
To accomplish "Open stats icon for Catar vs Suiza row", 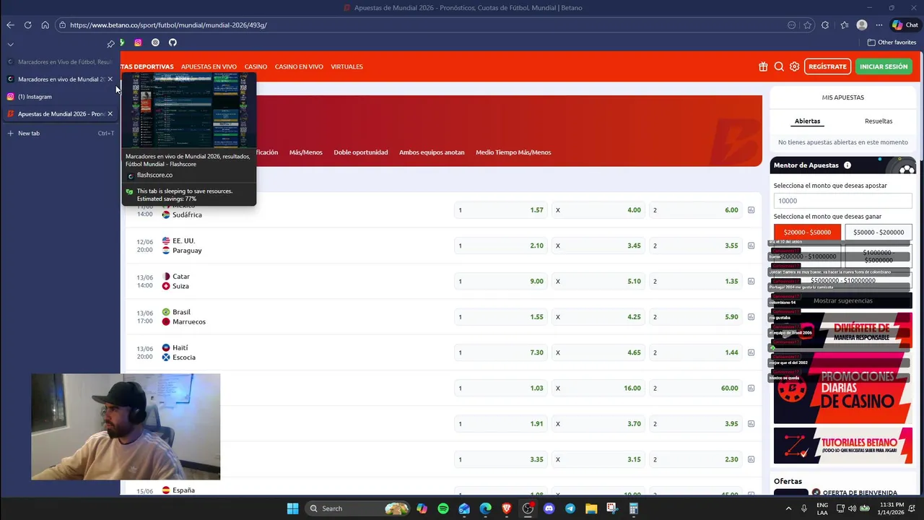I will tap(751, 281).
